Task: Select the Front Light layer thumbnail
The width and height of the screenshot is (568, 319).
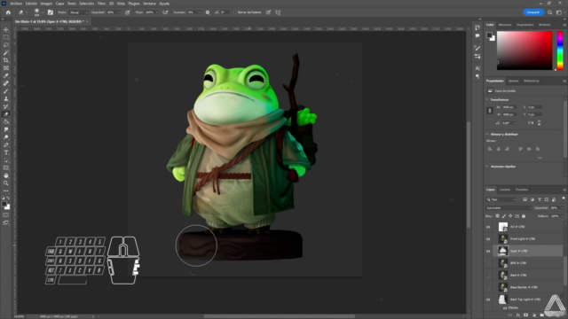Action: tap(503, 238)
